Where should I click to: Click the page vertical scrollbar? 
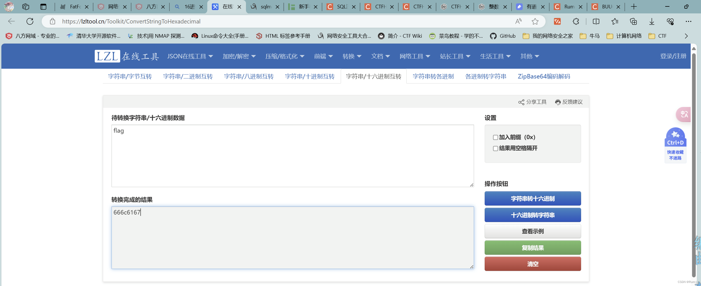[694, 165]
